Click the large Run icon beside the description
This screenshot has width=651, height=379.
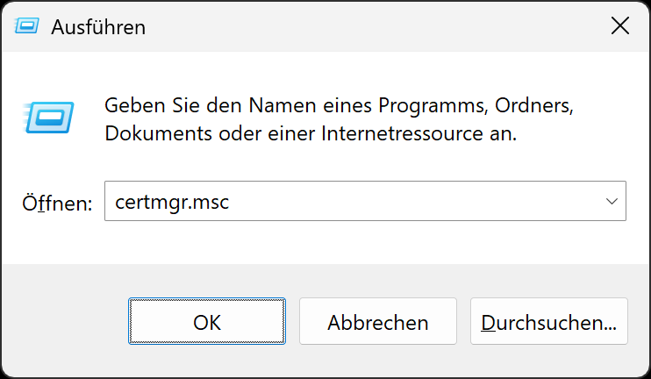(x=49, y=116)
